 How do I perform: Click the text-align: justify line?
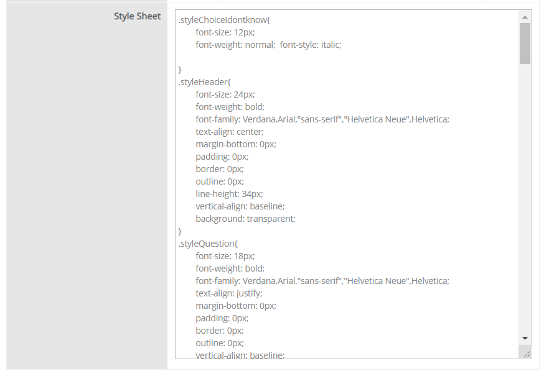click(228, 293)
